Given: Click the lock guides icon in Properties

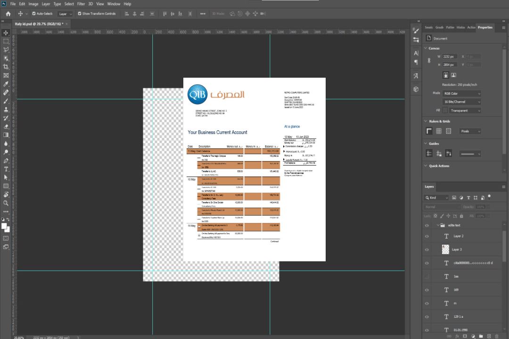Looking at the screenshot, I should (x=439, y=153).
